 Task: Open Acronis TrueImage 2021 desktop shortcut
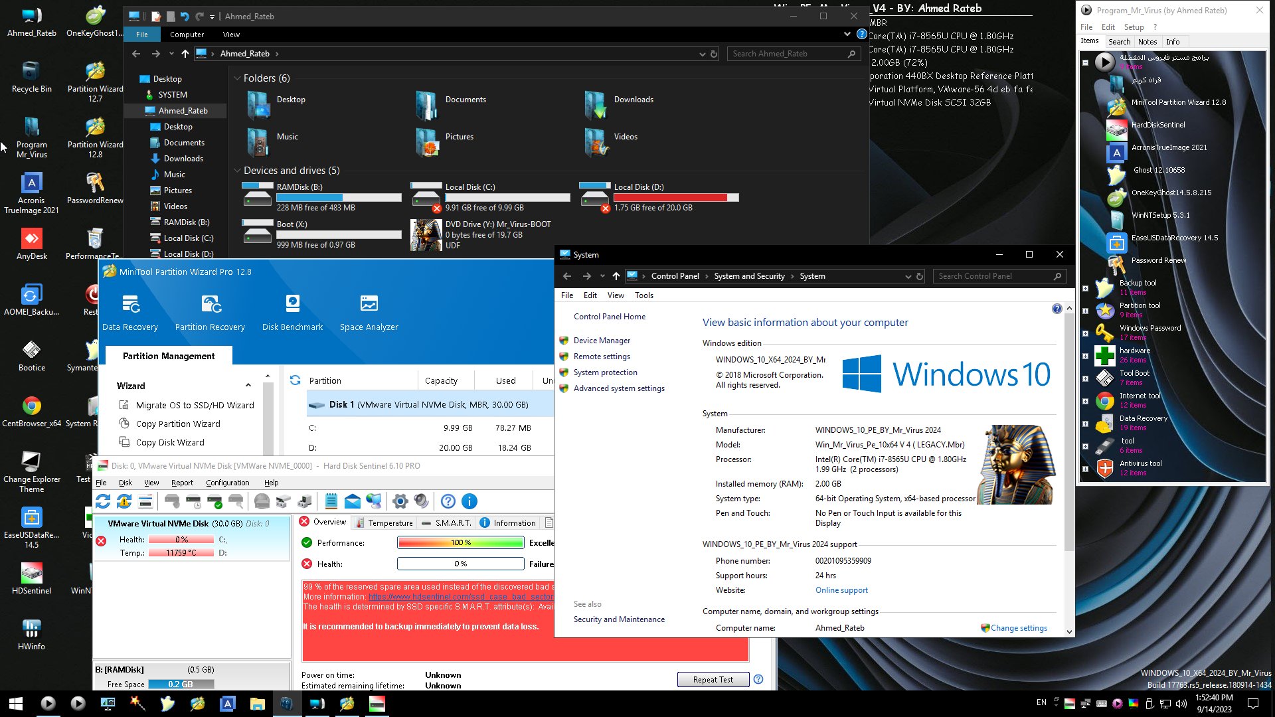[x=32, y=193]
